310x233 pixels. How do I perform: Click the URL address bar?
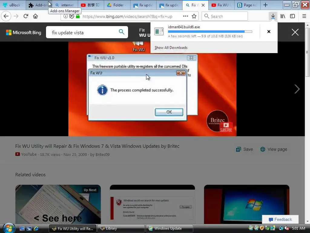point(130,16)
